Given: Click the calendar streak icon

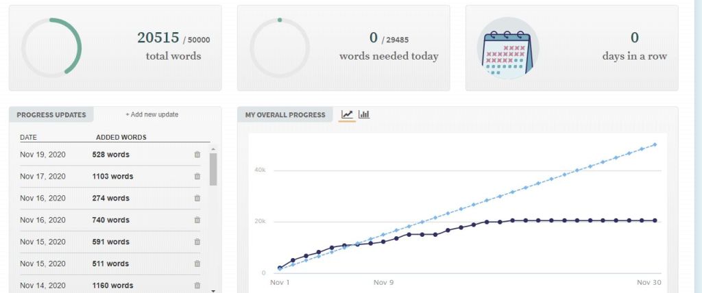Looking at the screenshot, I should coord(508,48).
